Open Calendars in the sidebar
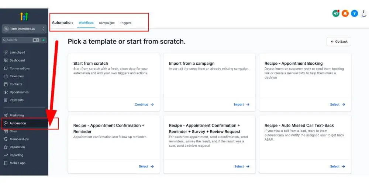Image resolution: width=369 pixels, height=184 pixels. point(17,76)
